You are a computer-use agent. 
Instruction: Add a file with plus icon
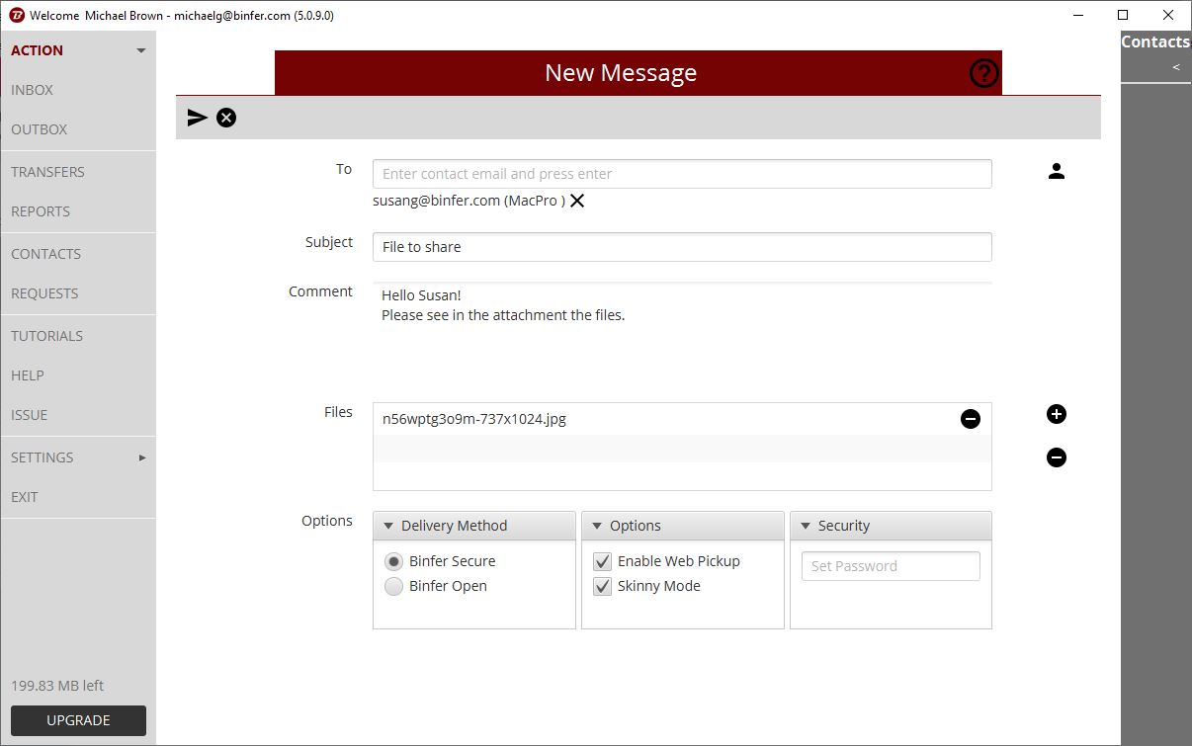coord(1056,414)
